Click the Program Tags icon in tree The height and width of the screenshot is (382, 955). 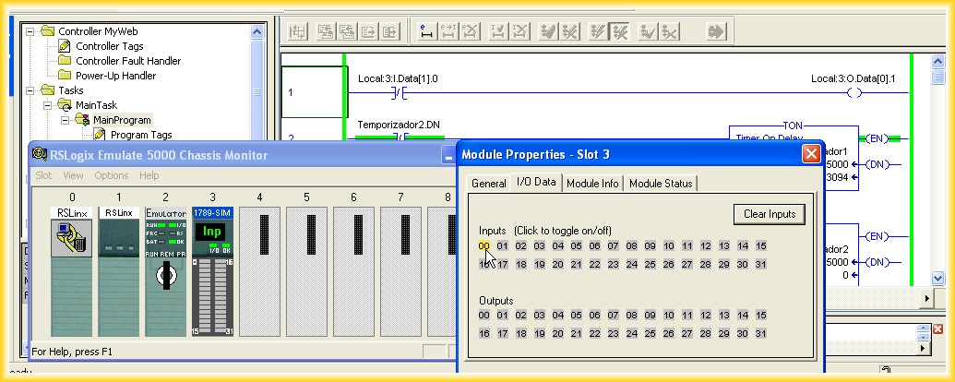tap(101, 135)
